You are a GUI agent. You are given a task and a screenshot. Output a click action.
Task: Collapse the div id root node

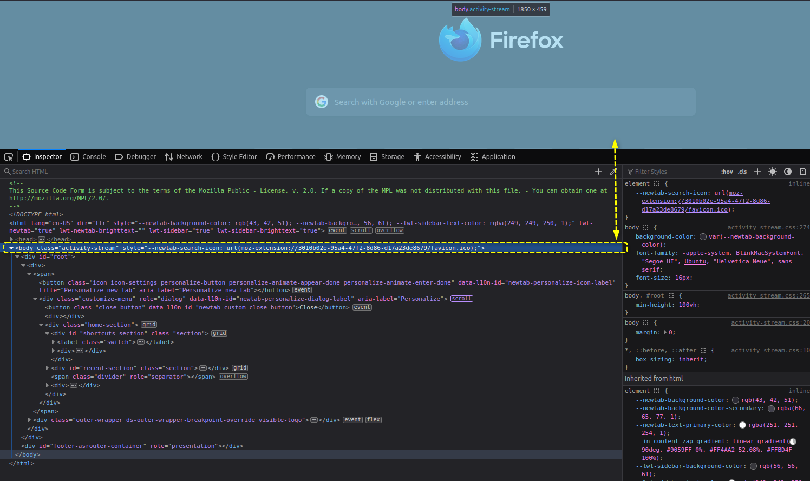tap(17, 256)
